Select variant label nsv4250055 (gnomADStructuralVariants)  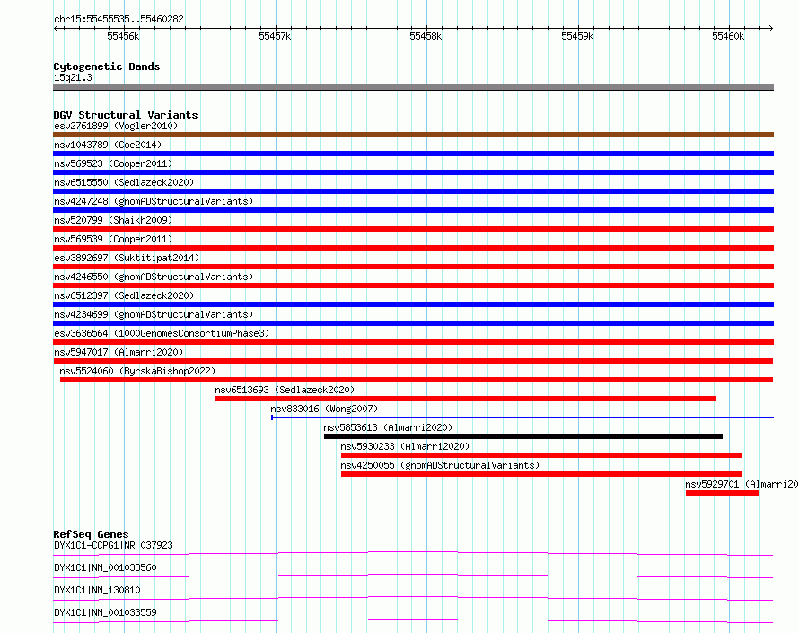[x=440, y=465]
